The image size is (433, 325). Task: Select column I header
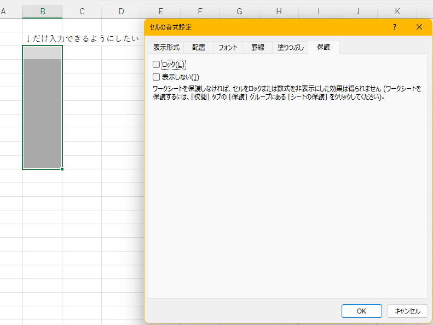(x=319, y=12)
